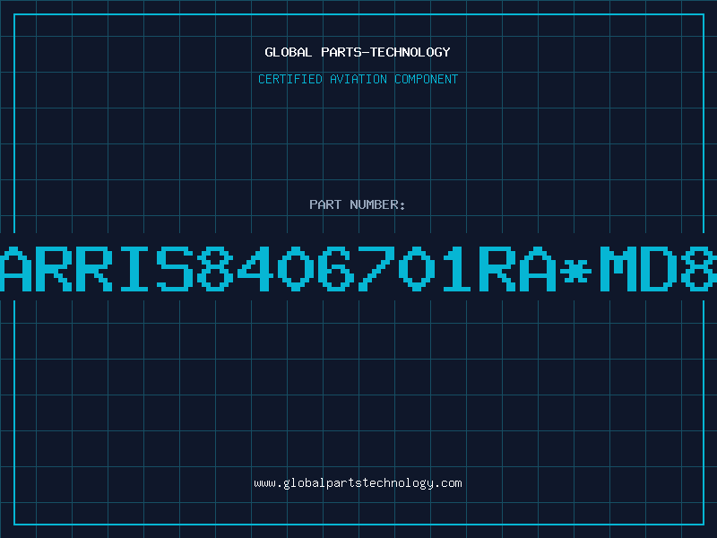This screenshot has height=538, width=717.
Task: Click the PART NUMBER: label
Action: [358, 204]
